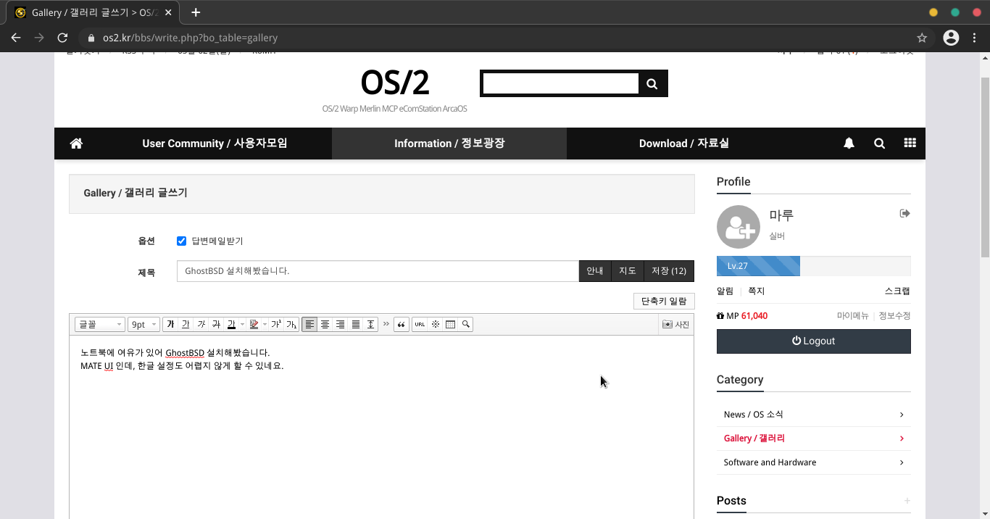Align text right in the editor
The height and width of the screenshot is (519, 990).
point(340,324)
